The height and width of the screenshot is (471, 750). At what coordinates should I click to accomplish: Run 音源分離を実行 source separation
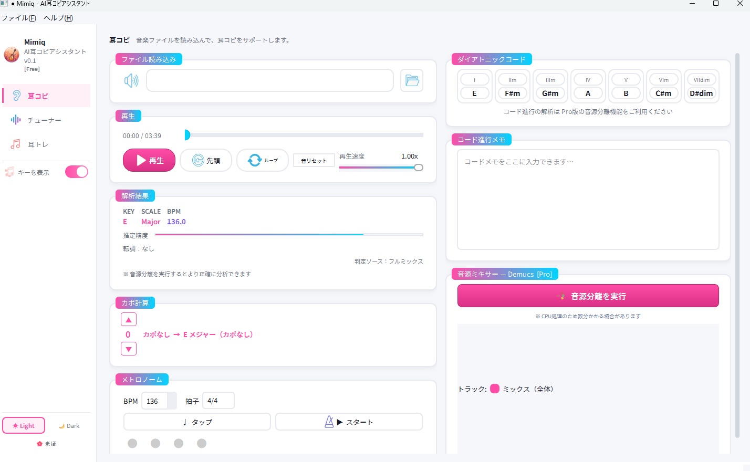coord(588,296)
